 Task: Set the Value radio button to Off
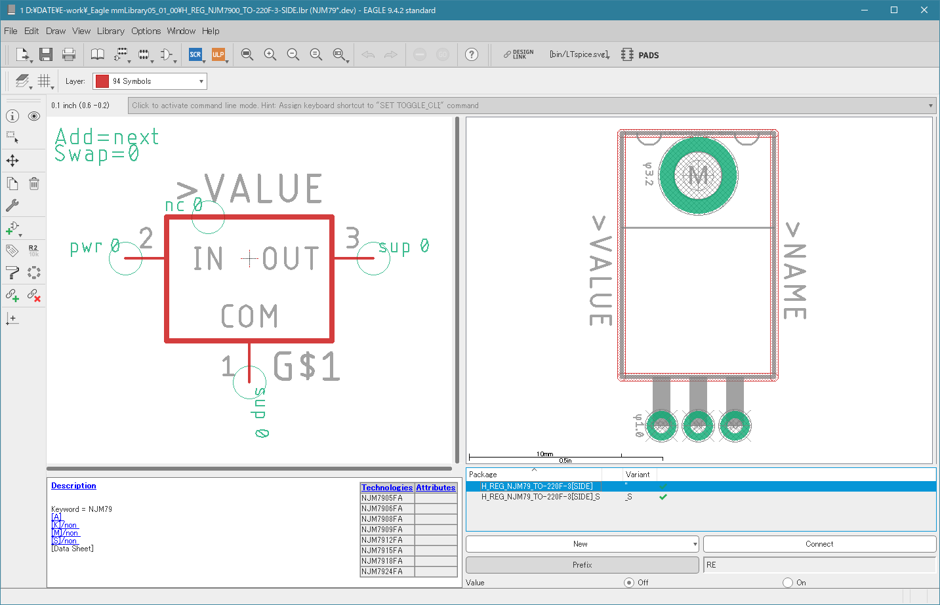[629, 582]
